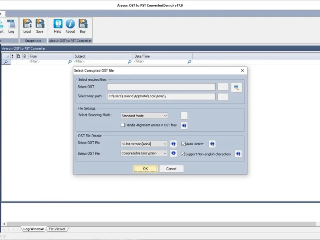Click info icon beside Handle Alignment errors
The width and height of the screenshot is (320, 240).
184,126
